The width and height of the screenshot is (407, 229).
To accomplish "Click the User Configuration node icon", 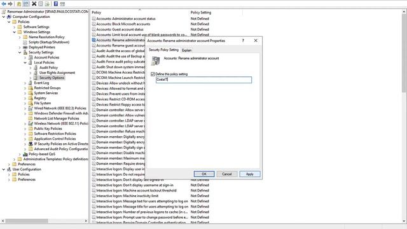I will tap(9, 169).
